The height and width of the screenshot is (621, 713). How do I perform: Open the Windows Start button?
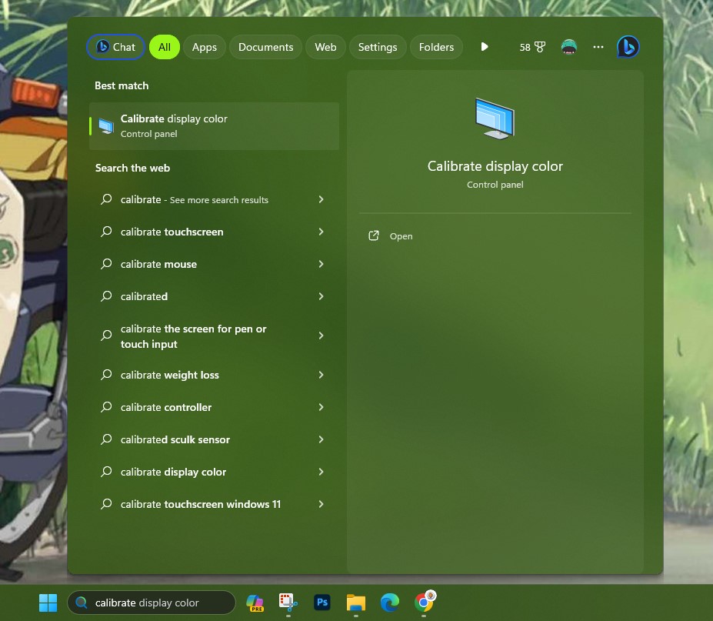coord(48,603)
